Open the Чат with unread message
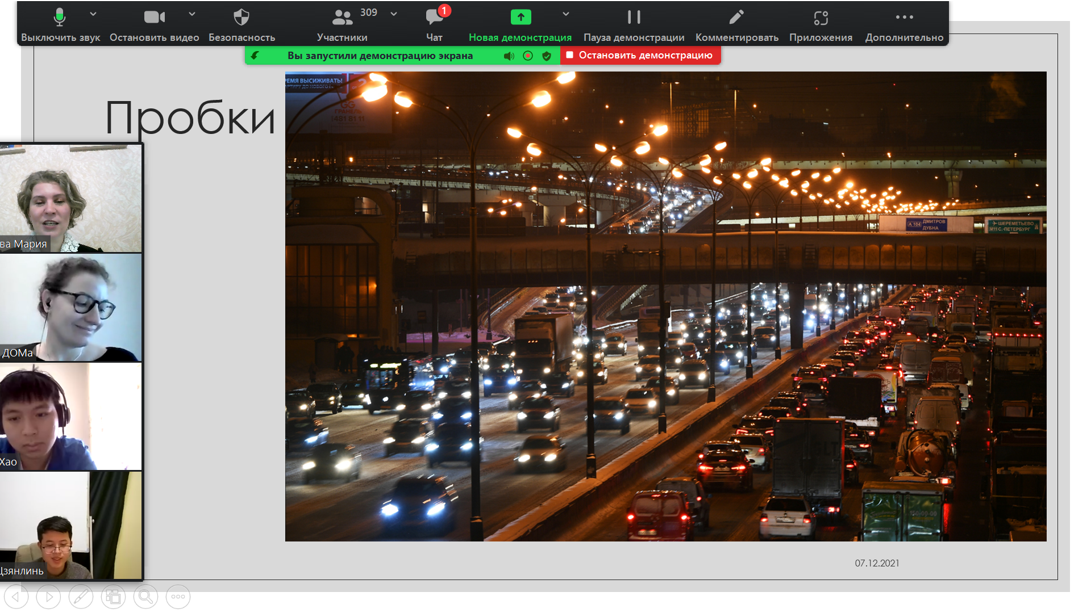Viewport: 1091px width, 613px height. [435, 23]
